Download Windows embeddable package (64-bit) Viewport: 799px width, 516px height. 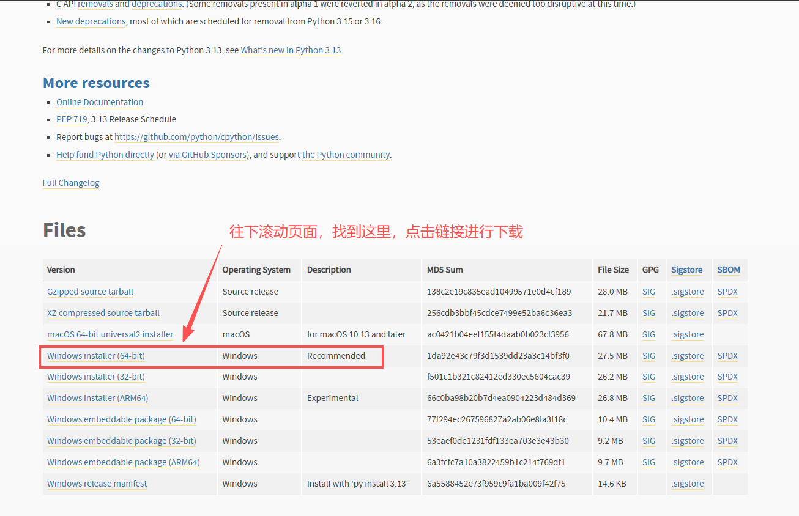coord(121,419)
